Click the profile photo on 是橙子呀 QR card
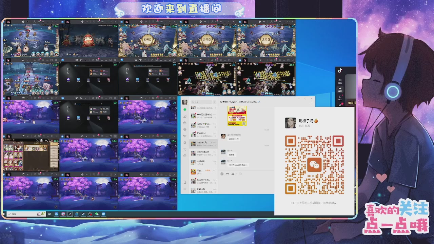Screen dimensions: 434x244 click(x=290, y=123)
